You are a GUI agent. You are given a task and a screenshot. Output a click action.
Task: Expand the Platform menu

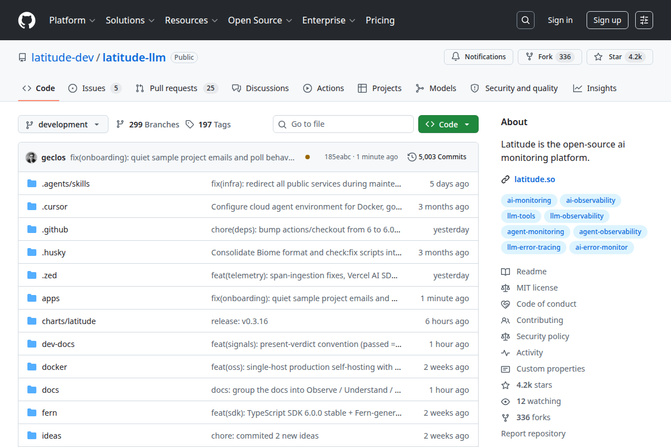click(72, 20)
